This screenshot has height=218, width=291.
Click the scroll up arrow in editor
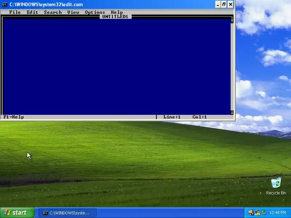[x=232, y=21]
